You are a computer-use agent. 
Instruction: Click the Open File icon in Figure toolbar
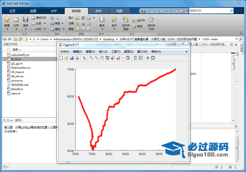click(x=66, y=58)
